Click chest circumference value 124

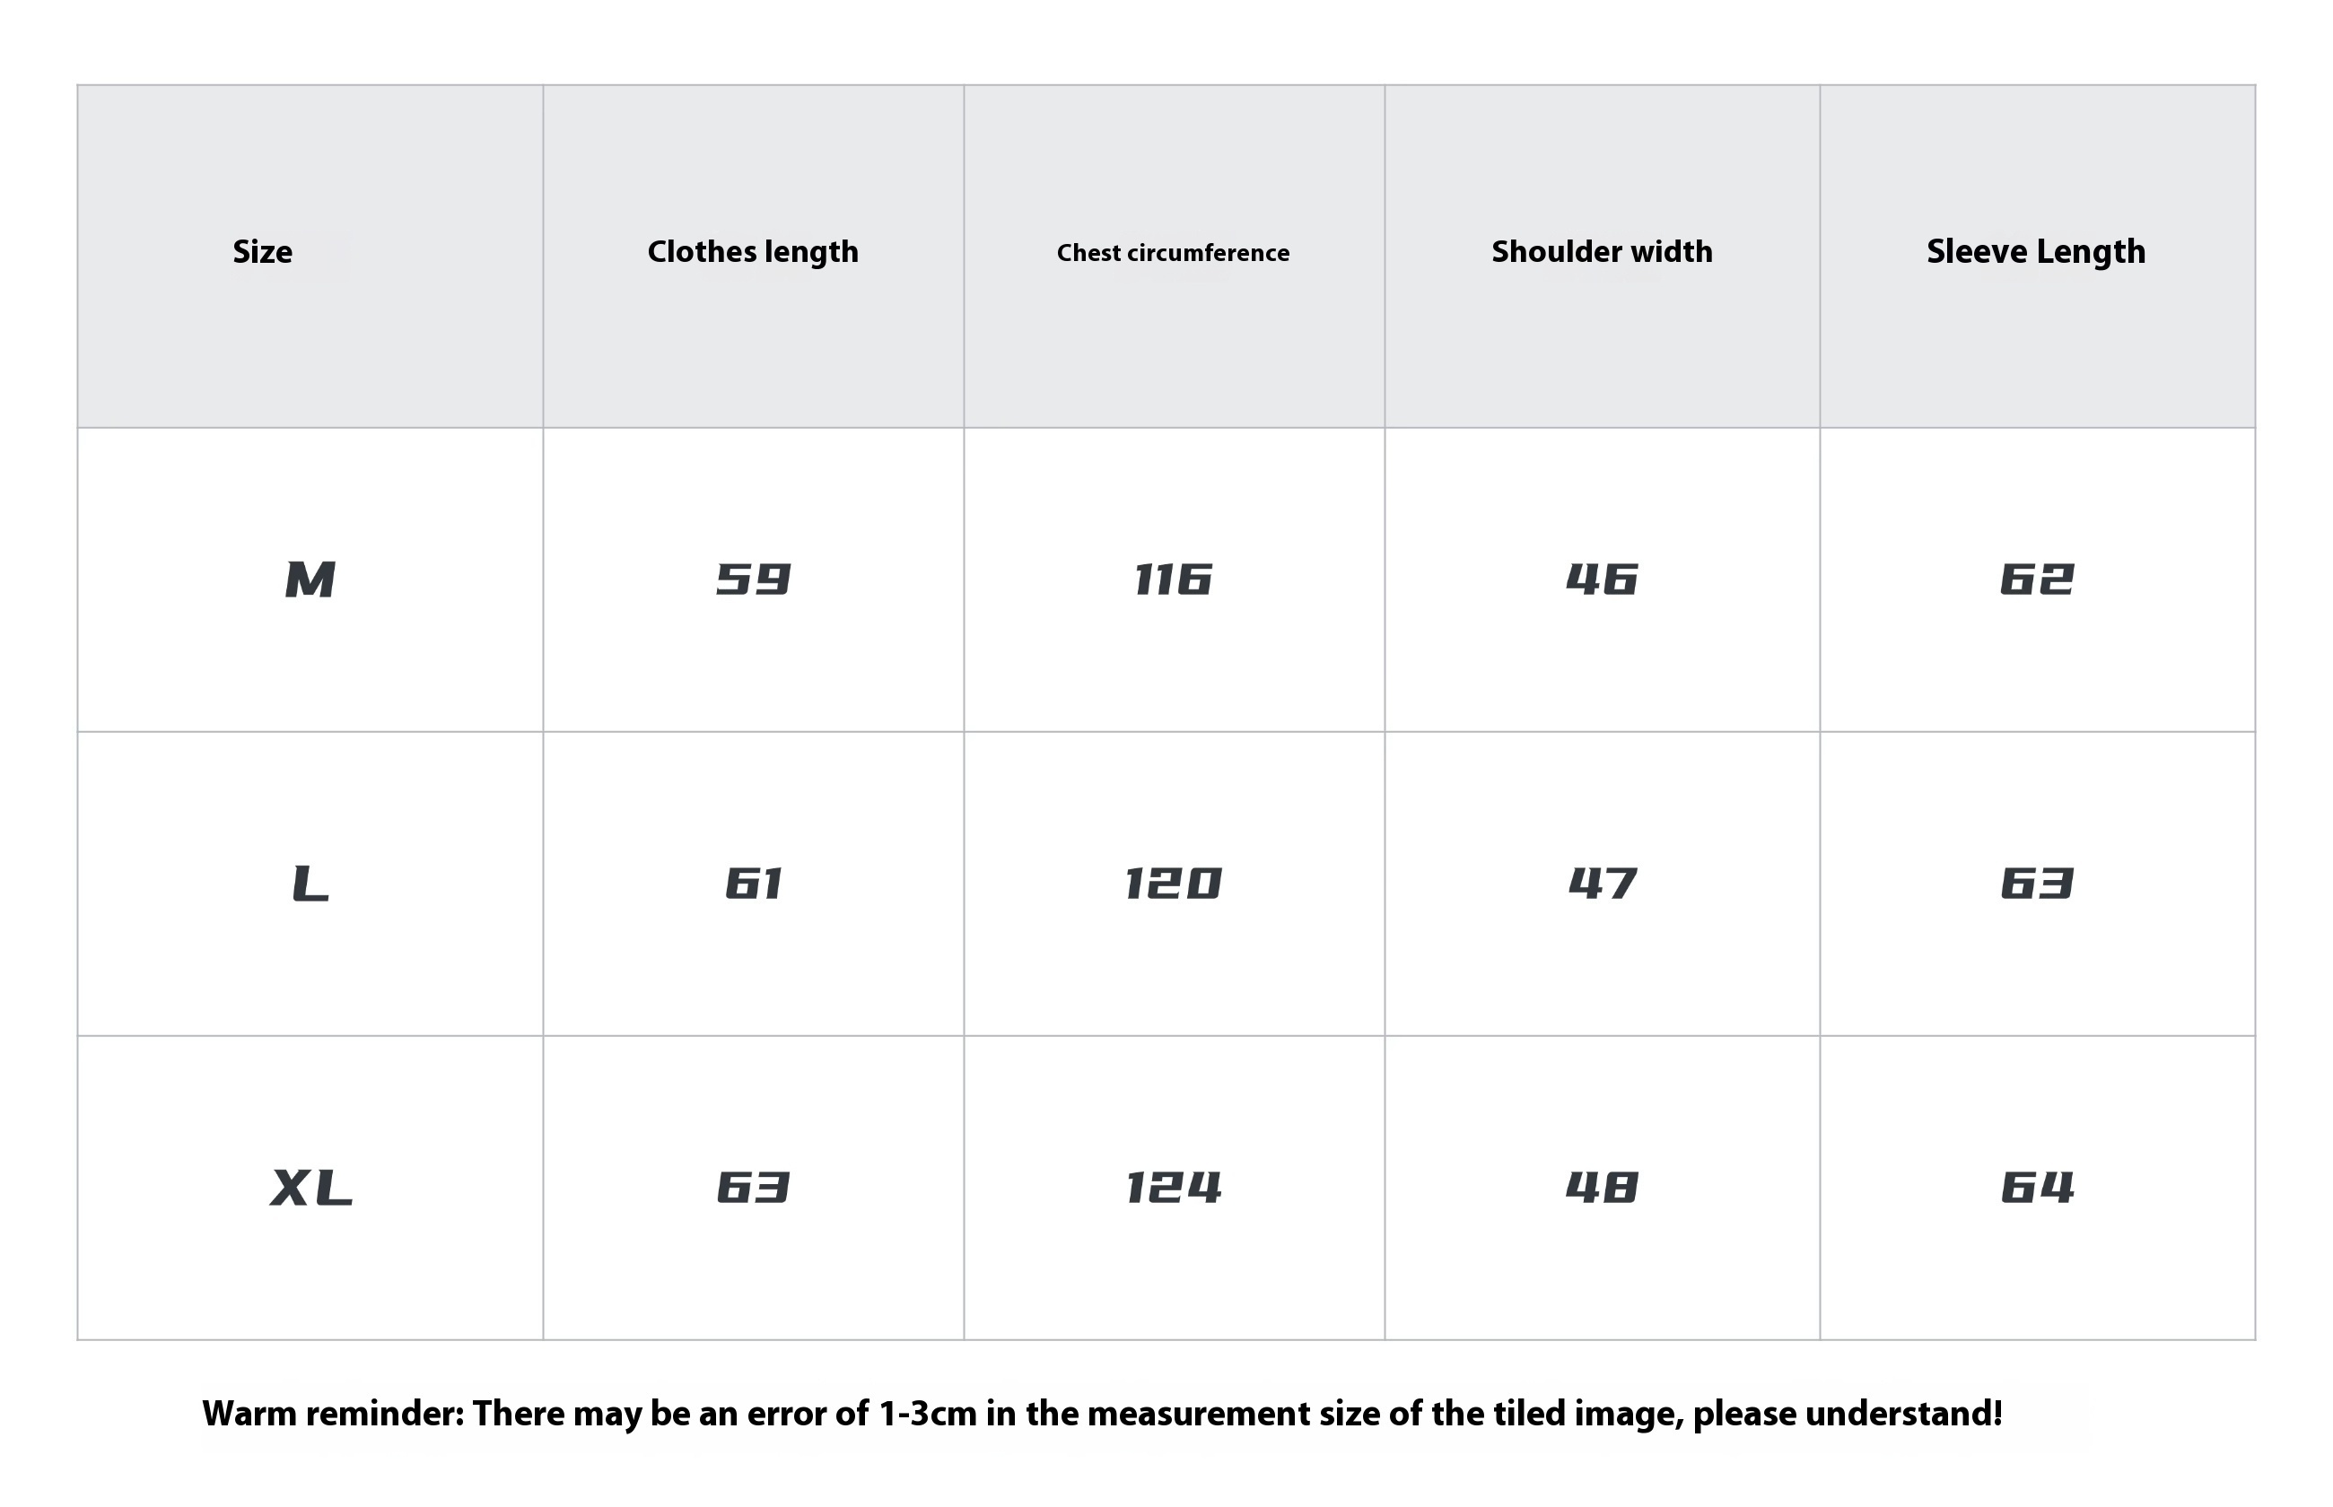click(x=1173, y=1188)
